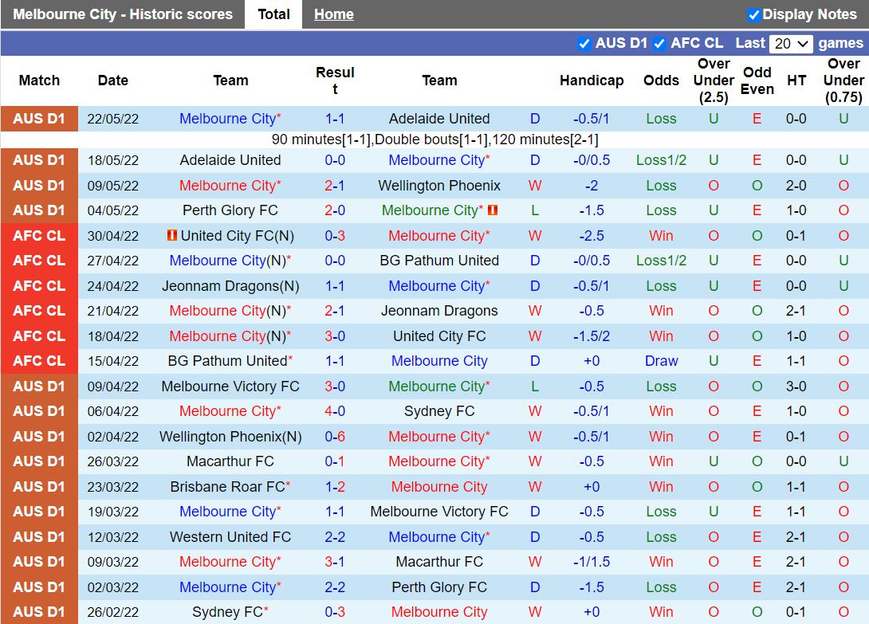This screenshot has height=624, width=869.
Task: Click the Win odds link for United City match
Action: [x=661, y=235]
